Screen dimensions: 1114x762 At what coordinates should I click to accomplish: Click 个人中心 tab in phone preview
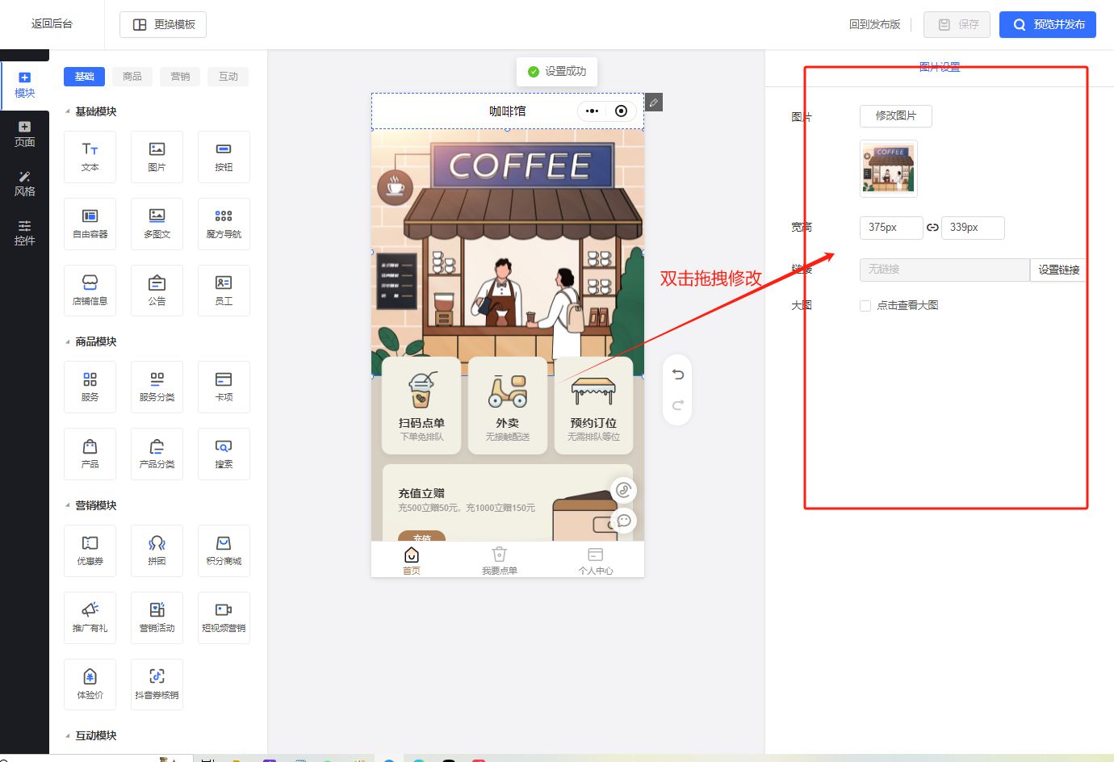coord(596,560)
